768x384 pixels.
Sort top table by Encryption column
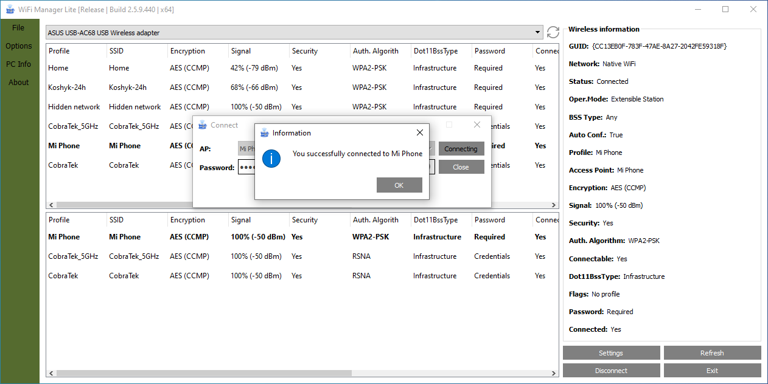(198, 51)
